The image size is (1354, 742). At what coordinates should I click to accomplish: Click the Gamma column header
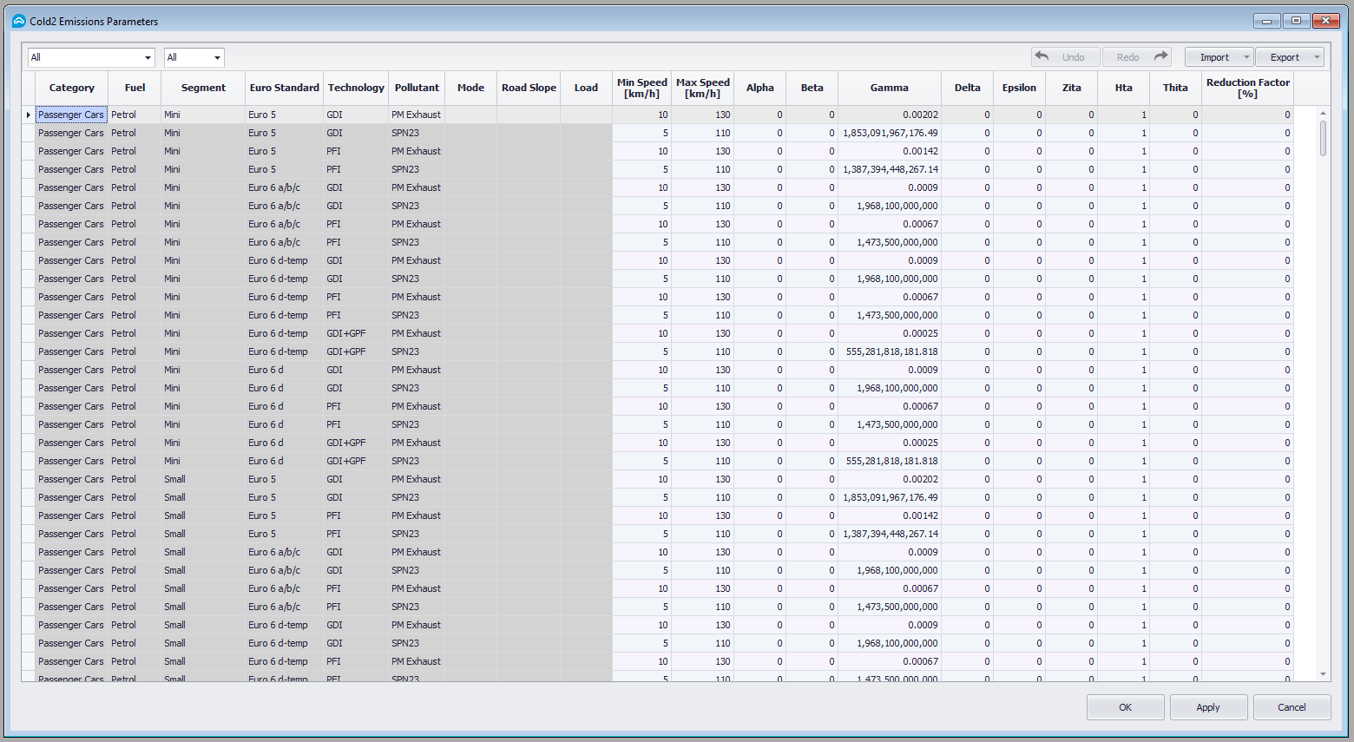point(889,88)
